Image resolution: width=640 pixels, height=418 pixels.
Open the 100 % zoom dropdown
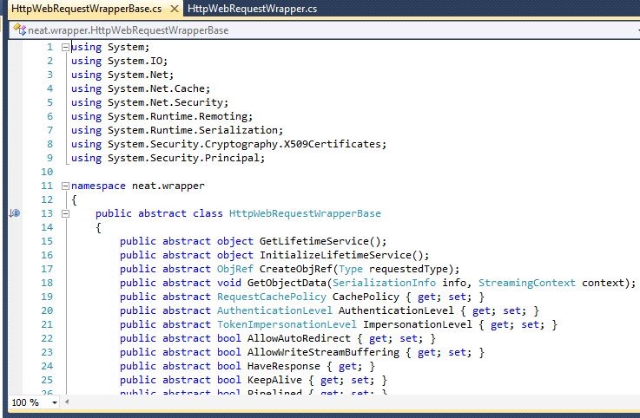(55, 403)
